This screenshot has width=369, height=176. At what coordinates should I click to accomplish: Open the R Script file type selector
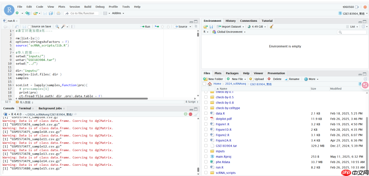coord(192,102)
